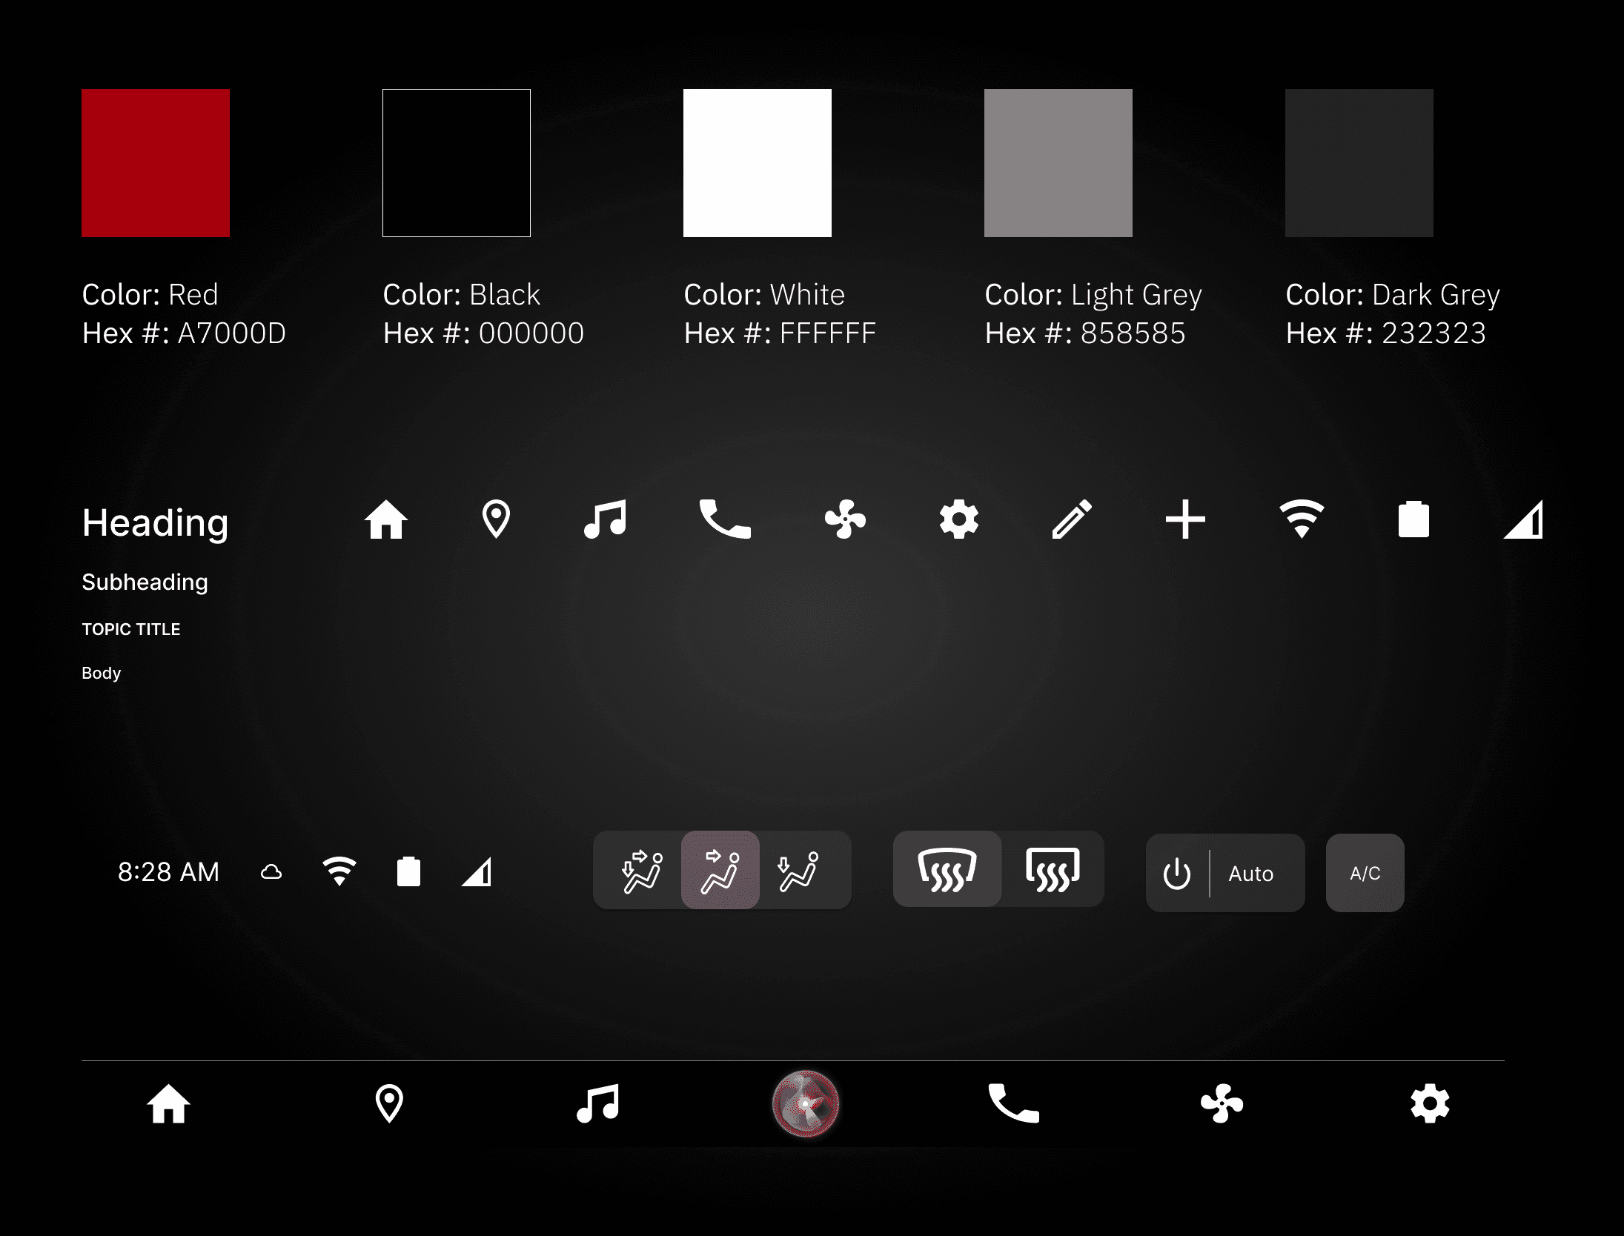Turn on rear window defrost
Screen dimensions: 1624x1236
click(1053, 870)
